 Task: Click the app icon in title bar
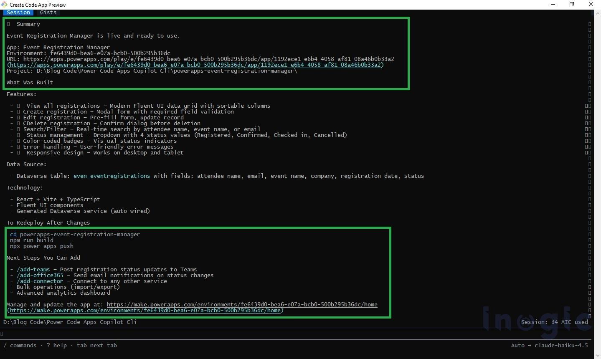pyautogui.click(x=4, y=5)
